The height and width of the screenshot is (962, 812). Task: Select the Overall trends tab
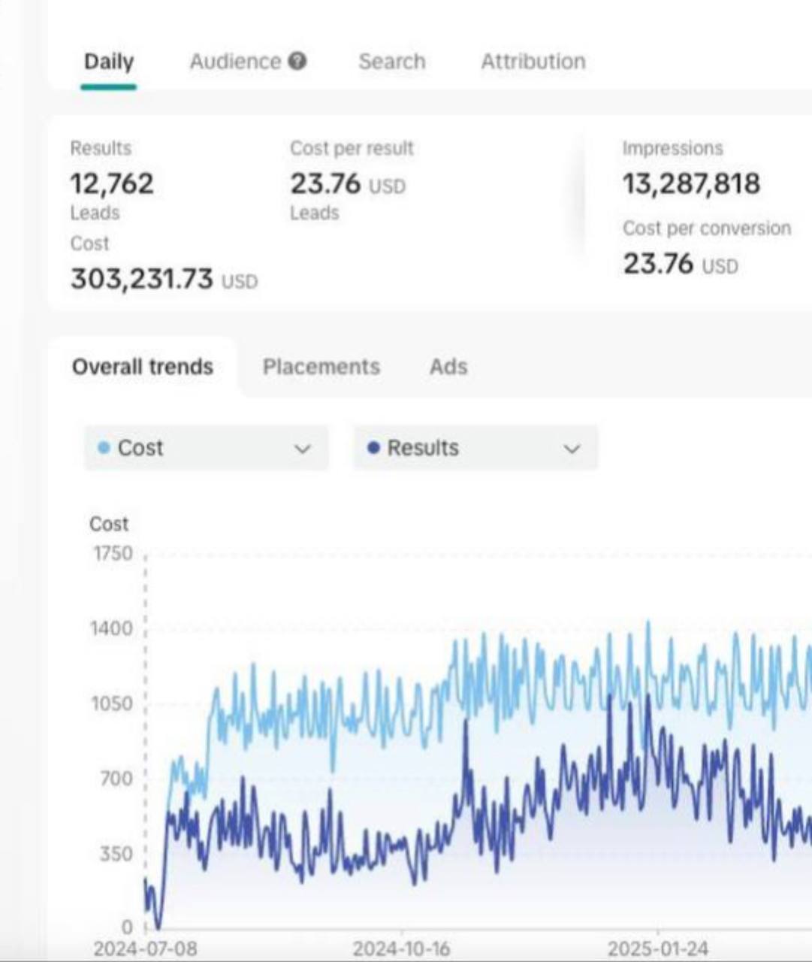(x=143, y=367)
